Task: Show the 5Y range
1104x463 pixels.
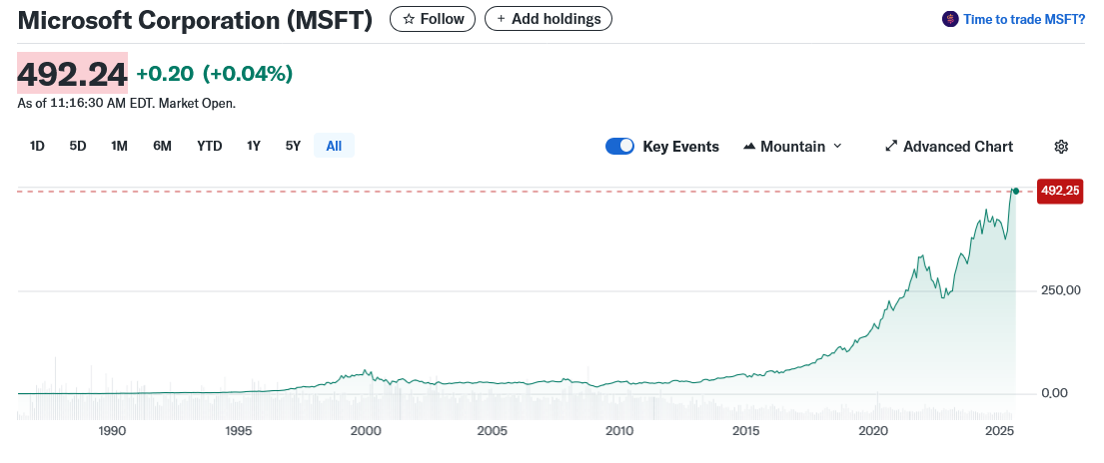Action: point(293,147)
